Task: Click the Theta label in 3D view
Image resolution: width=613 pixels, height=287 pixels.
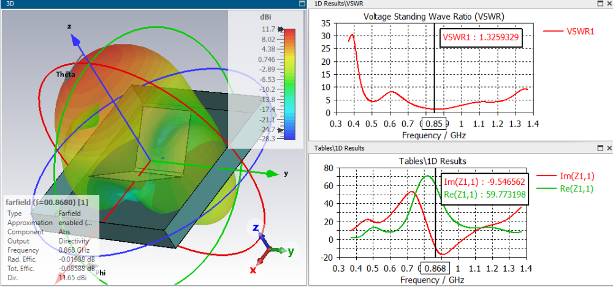Action: (66, 75)
